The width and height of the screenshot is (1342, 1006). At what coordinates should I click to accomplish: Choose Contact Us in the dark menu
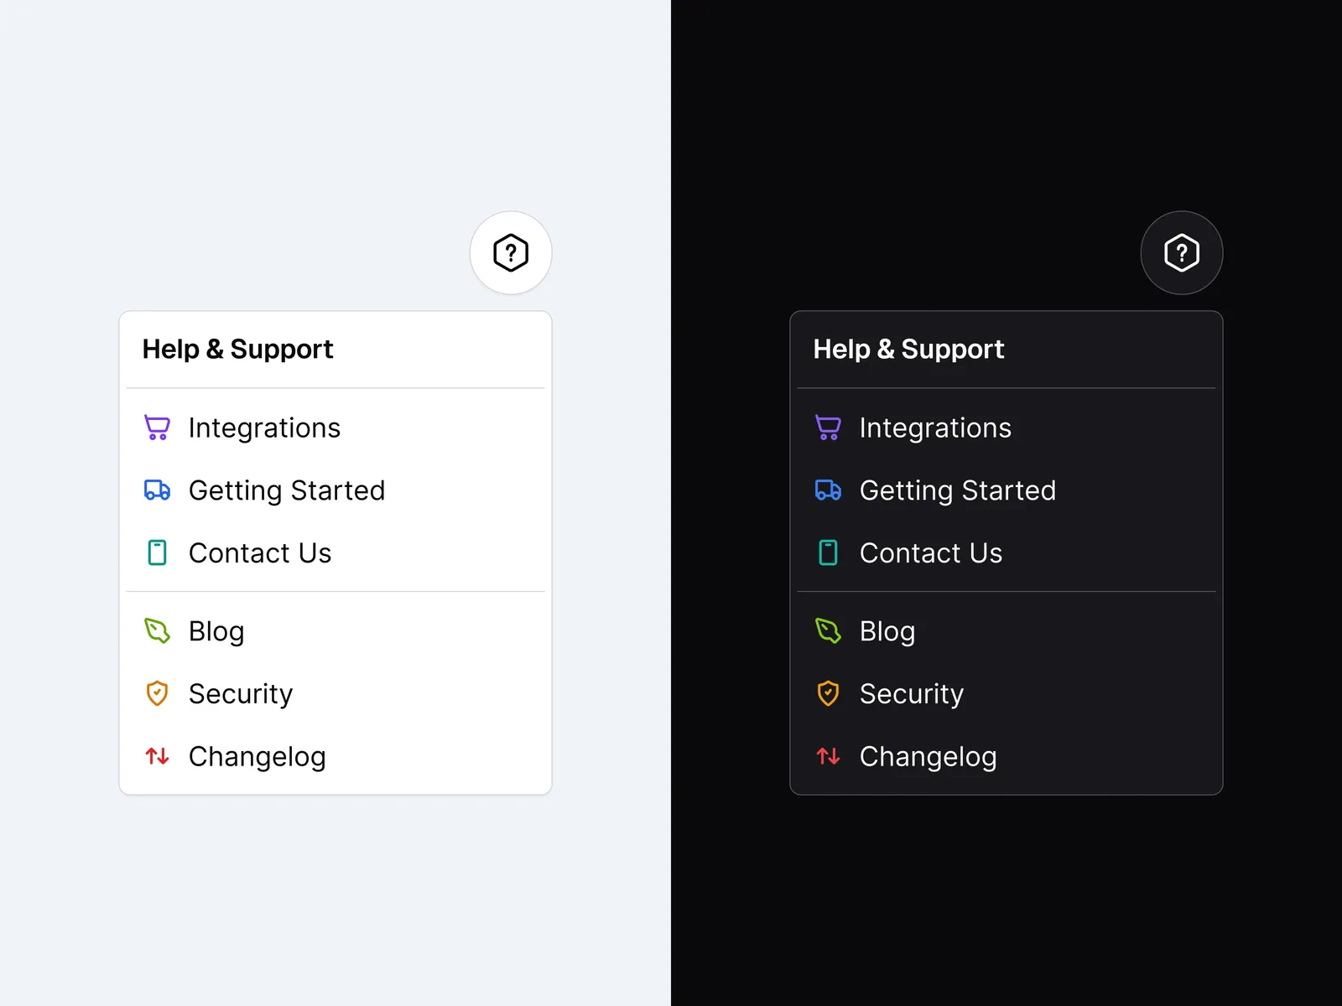pos(930,553)
